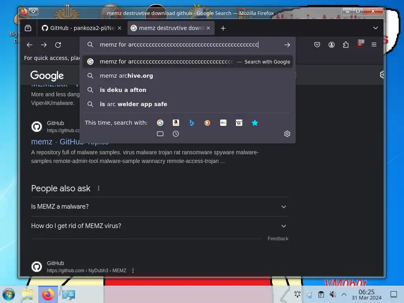
Task: Open the system settings taskbar icon
Action: (x=68, y=294)
